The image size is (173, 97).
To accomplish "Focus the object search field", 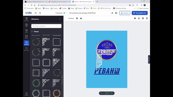I will (x=46, y=26).
